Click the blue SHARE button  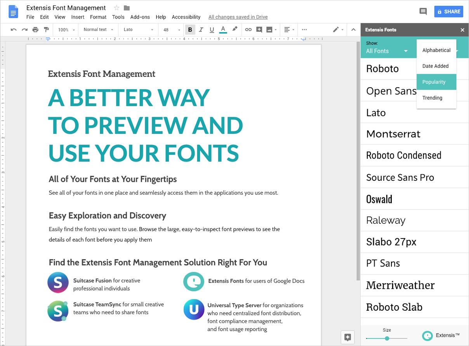tap(448, 12)
